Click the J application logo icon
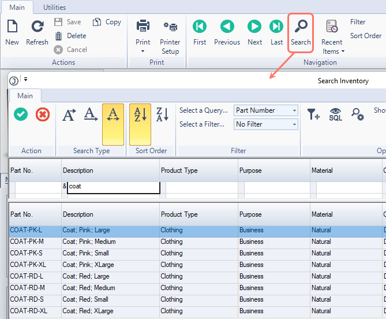The height and width of the screenshot is (319, 386). click(x=14, y=80)
